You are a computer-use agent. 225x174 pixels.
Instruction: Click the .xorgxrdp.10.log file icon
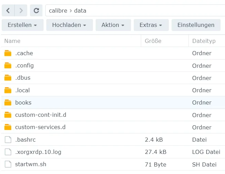pyautogui.click(x=8, y=152)
